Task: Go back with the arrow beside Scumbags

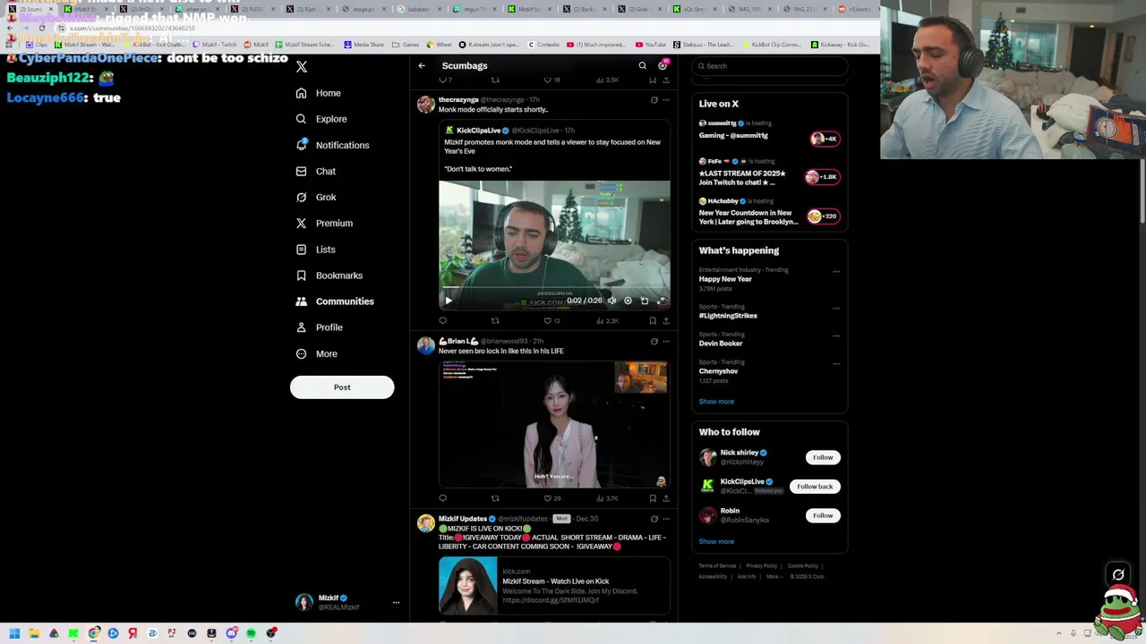Action: pos(422,65)
